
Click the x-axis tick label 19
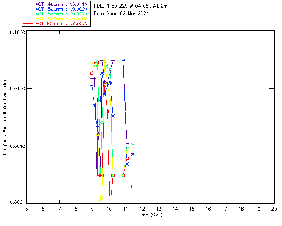(x=258, y=209)
